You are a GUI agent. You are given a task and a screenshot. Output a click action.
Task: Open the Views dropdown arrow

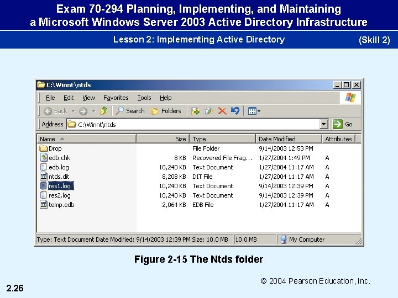click(x=259, y=111)
